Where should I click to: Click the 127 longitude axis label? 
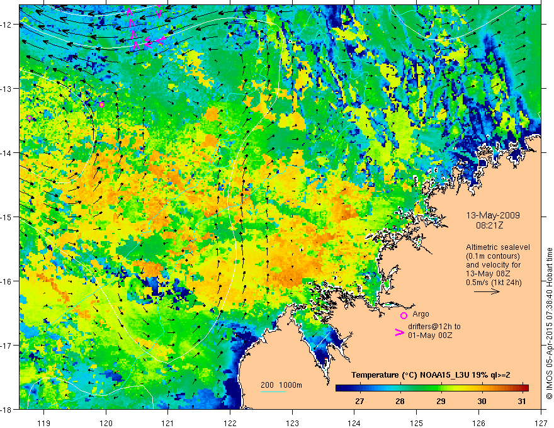[541, 423]
